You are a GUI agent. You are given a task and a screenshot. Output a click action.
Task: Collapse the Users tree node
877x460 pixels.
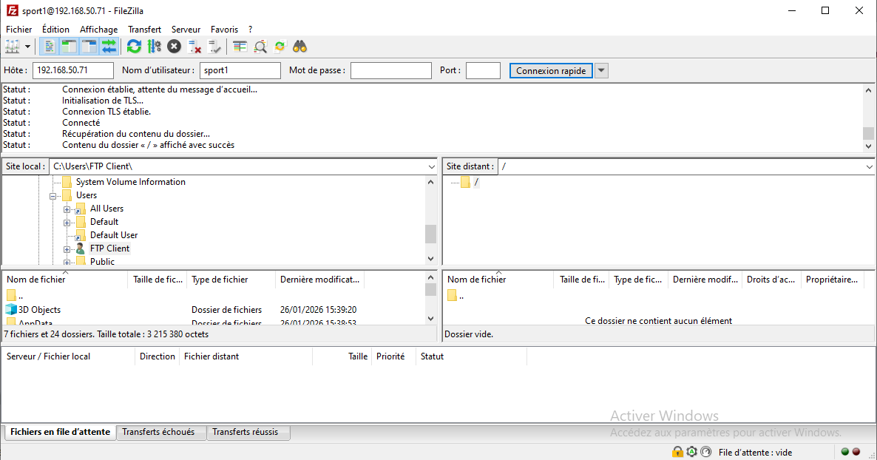click(x=53, y=196)
